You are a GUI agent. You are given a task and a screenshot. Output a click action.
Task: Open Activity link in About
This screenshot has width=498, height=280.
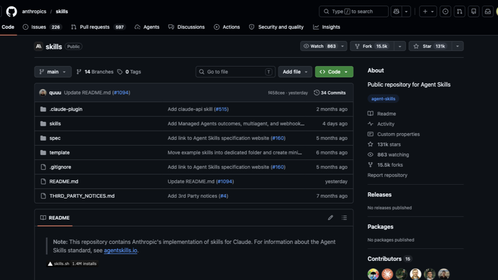click(381, 124)
